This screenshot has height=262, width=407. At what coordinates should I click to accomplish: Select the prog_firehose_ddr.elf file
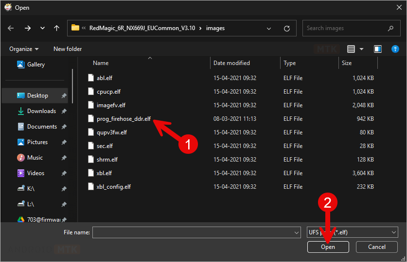point(124,118)
